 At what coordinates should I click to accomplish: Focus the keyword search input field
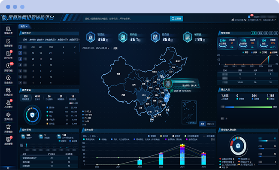pos(126,18)
